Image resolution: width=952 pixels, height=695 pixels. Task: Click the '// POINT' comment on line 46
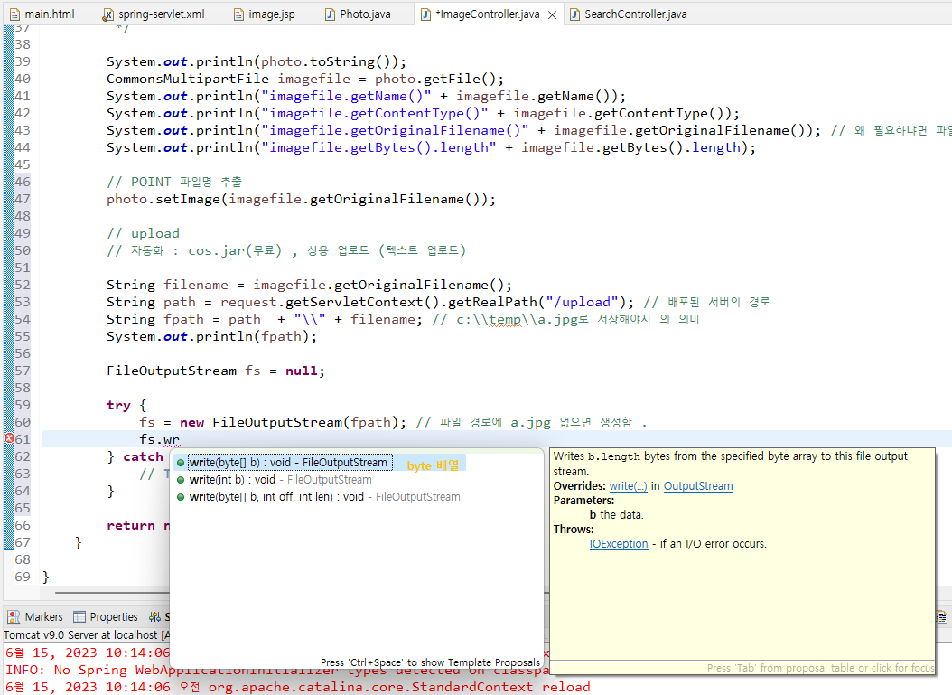174,182
